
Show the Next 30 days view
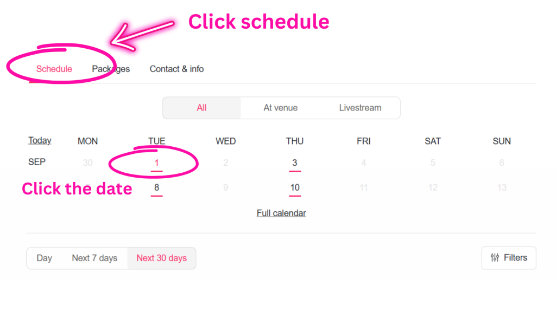click(x=161, y=258)
